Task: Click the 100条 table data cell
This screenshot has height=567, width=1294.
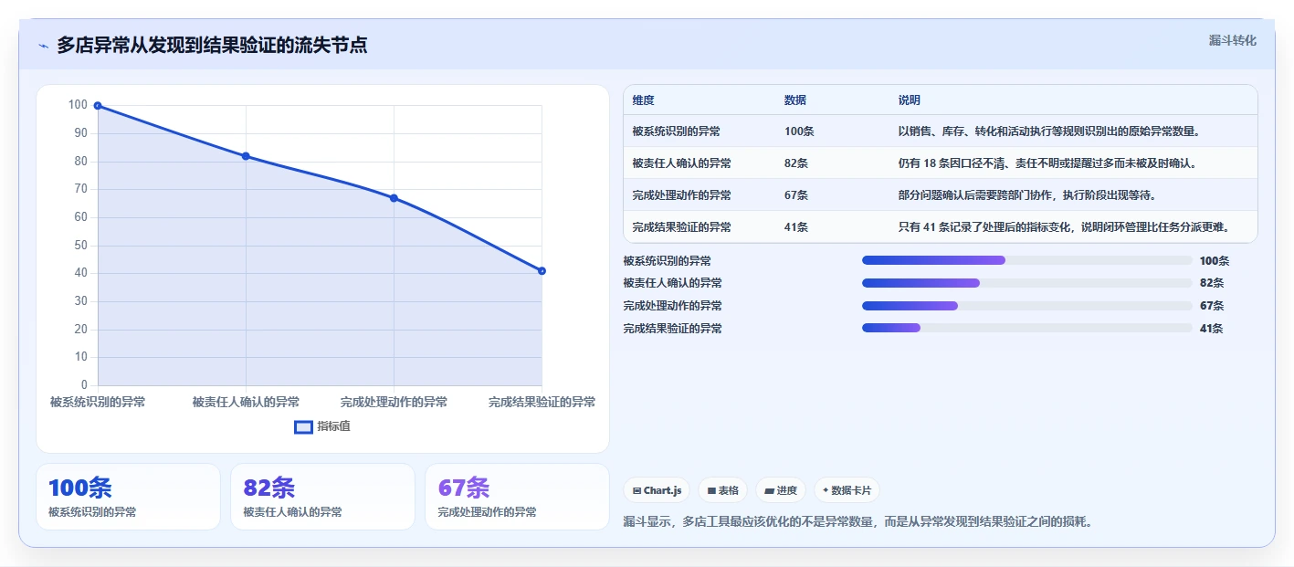Action: tap(799, 131)
